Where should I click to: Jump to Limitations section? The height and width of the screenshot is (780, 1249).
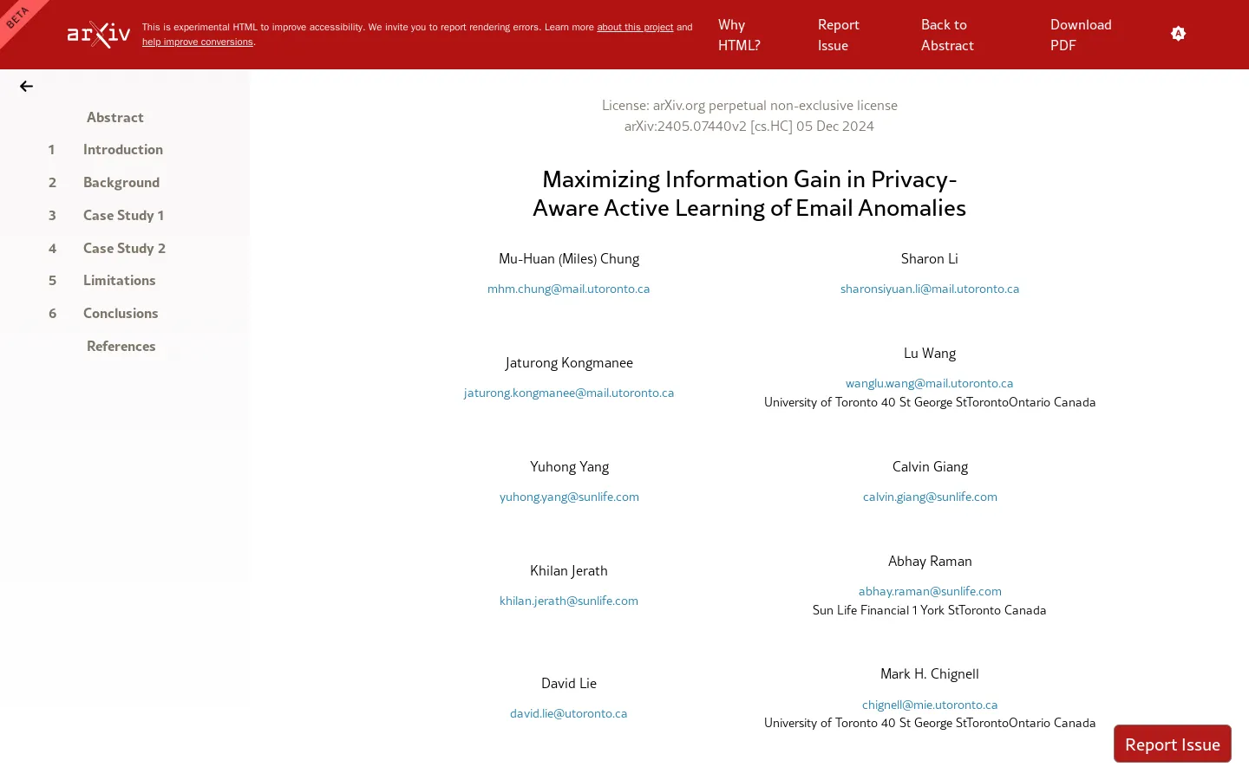tap(120, 280)
